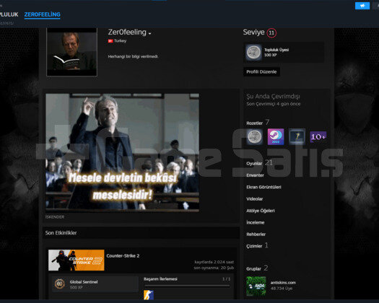Viewport: 379px width, 303px height.
Task: Click the purple 10+ games badge
Action: click(318, 137)
